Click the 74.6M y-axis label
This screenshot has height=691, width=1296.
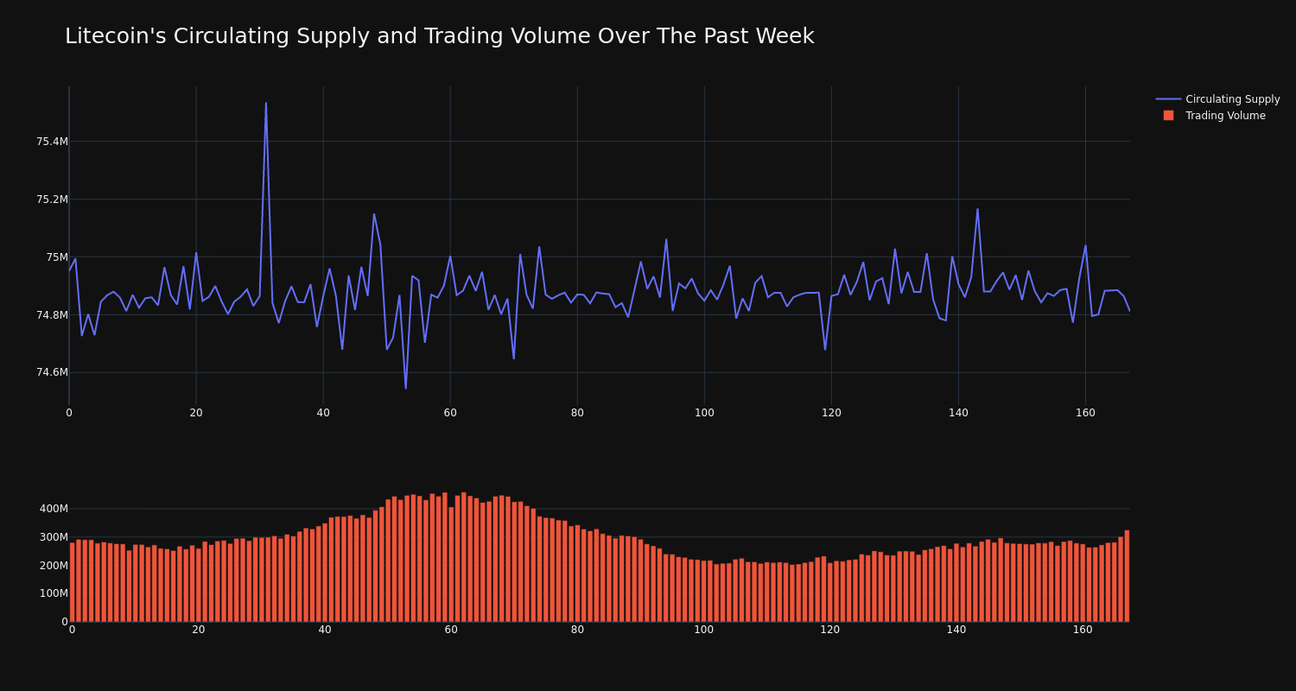coord(52,372)
